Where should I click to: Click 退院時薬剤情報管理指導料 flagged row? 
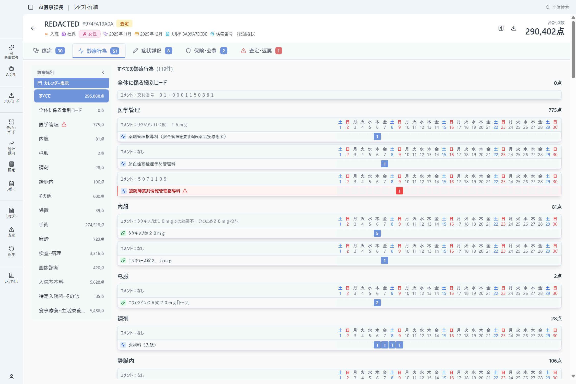coord(155,191)
